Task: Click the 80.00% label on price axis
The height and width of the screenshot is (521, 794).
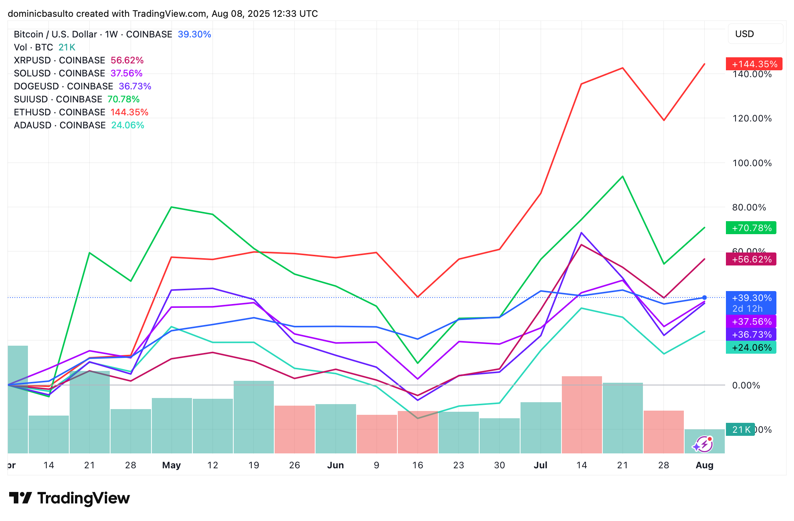Action: click(x=749, y=207)
